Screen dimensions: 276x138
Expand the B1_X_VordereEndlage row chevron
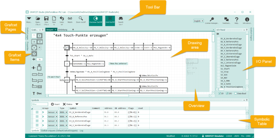coord(43,112)
